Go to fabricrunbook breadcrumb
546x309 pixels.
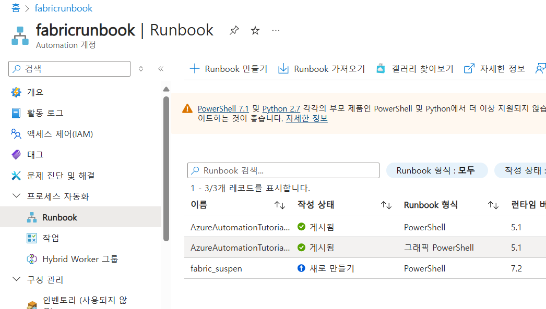coord(63,8)
